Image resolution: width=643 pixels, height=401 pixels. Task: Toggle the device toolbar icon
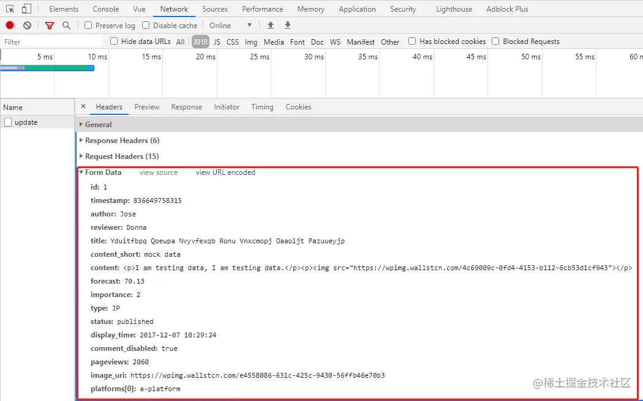coord(26,9)
